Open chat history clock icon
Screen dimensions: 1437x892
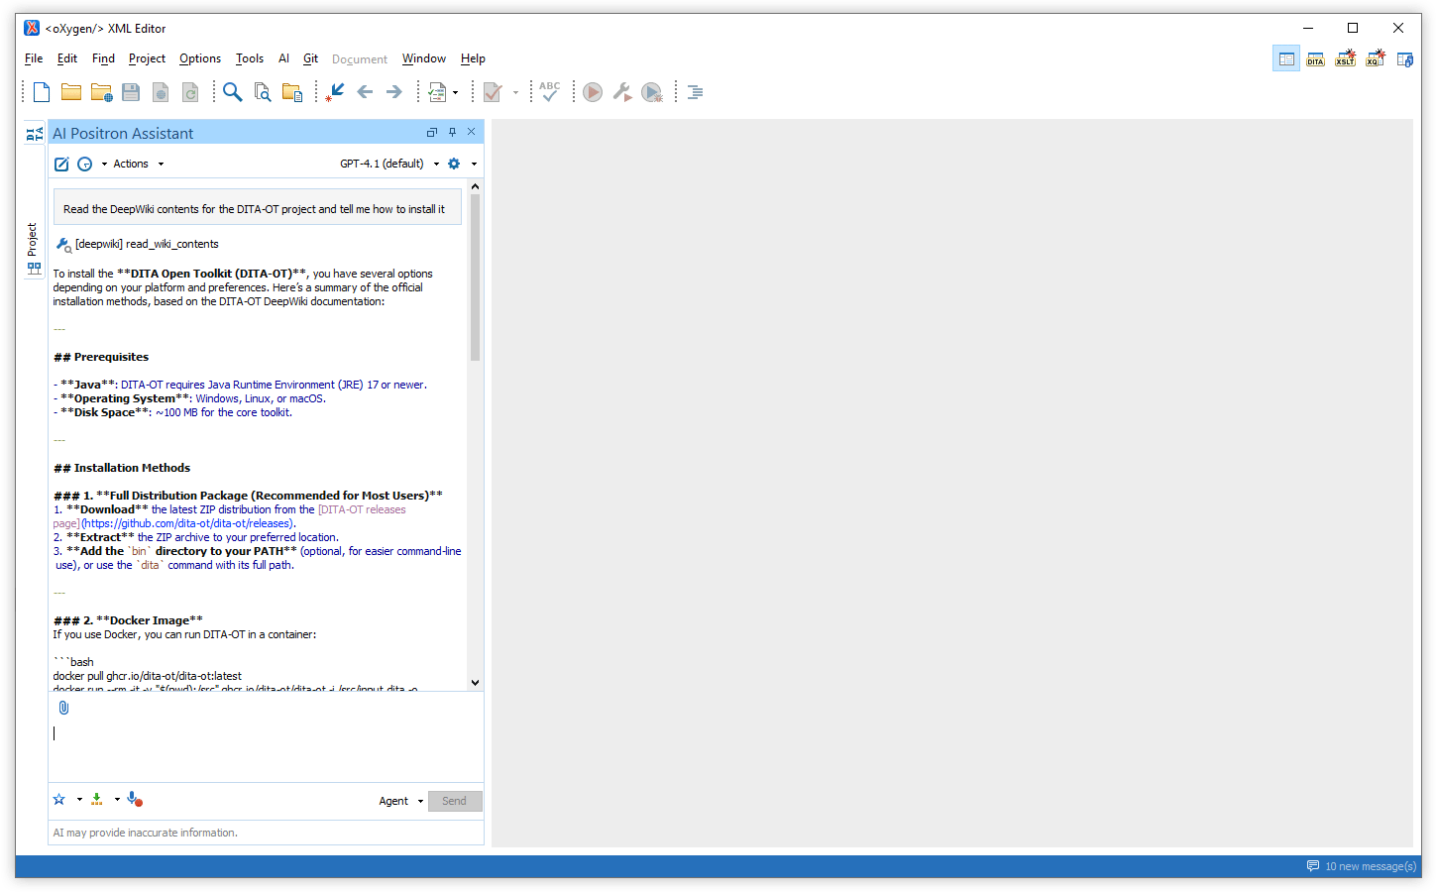[85, 164]
